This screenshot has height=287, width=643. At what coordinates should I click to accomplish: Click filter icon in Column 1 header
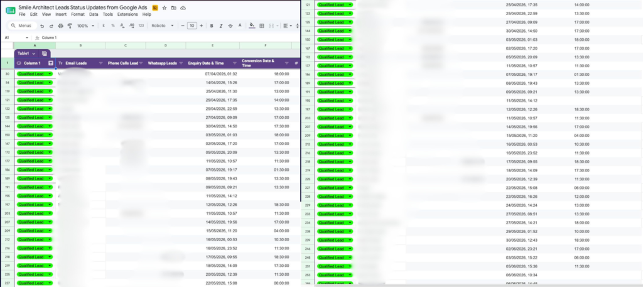click(50, 63)
